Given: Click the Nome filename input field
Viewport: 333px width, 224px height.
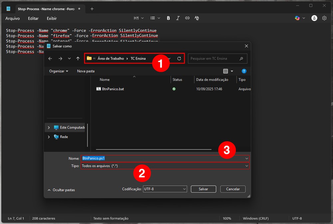Looking at the screenshot, I should [x=163, y=159].
